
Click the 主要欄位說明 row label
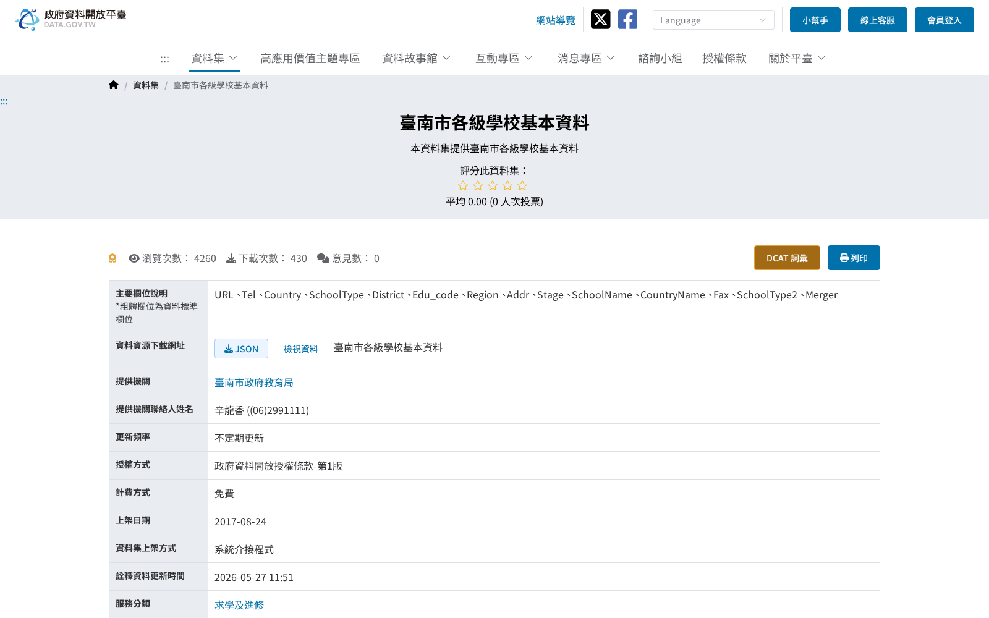[142, 294]
